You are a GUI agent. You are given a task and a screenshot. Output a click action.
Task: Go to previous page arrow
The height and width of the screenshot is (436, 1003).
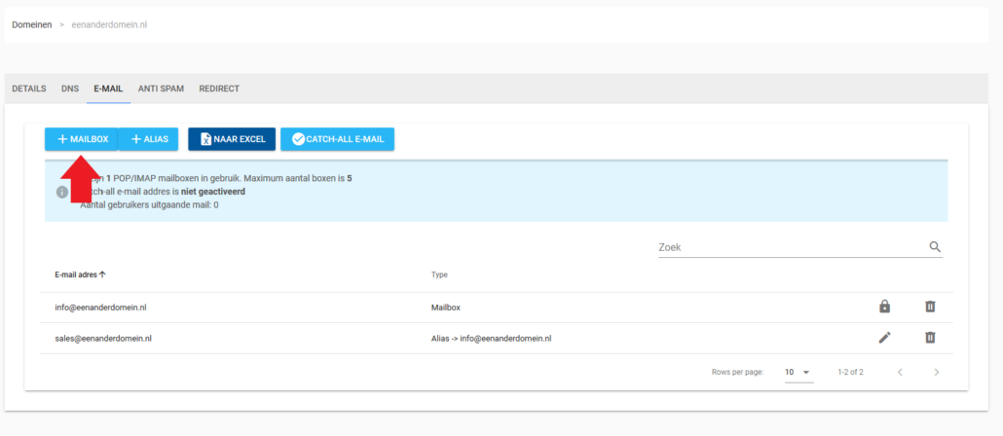pos(900,372)
